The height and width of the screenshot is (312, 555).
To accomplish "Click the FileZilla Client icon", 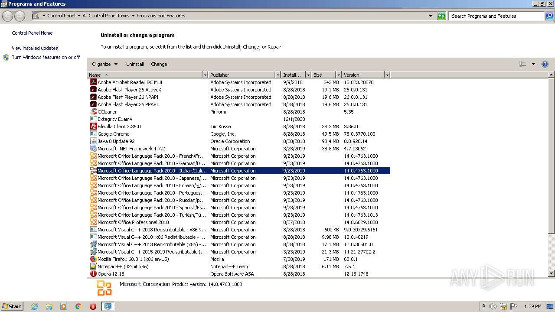I will pos(93,127).
